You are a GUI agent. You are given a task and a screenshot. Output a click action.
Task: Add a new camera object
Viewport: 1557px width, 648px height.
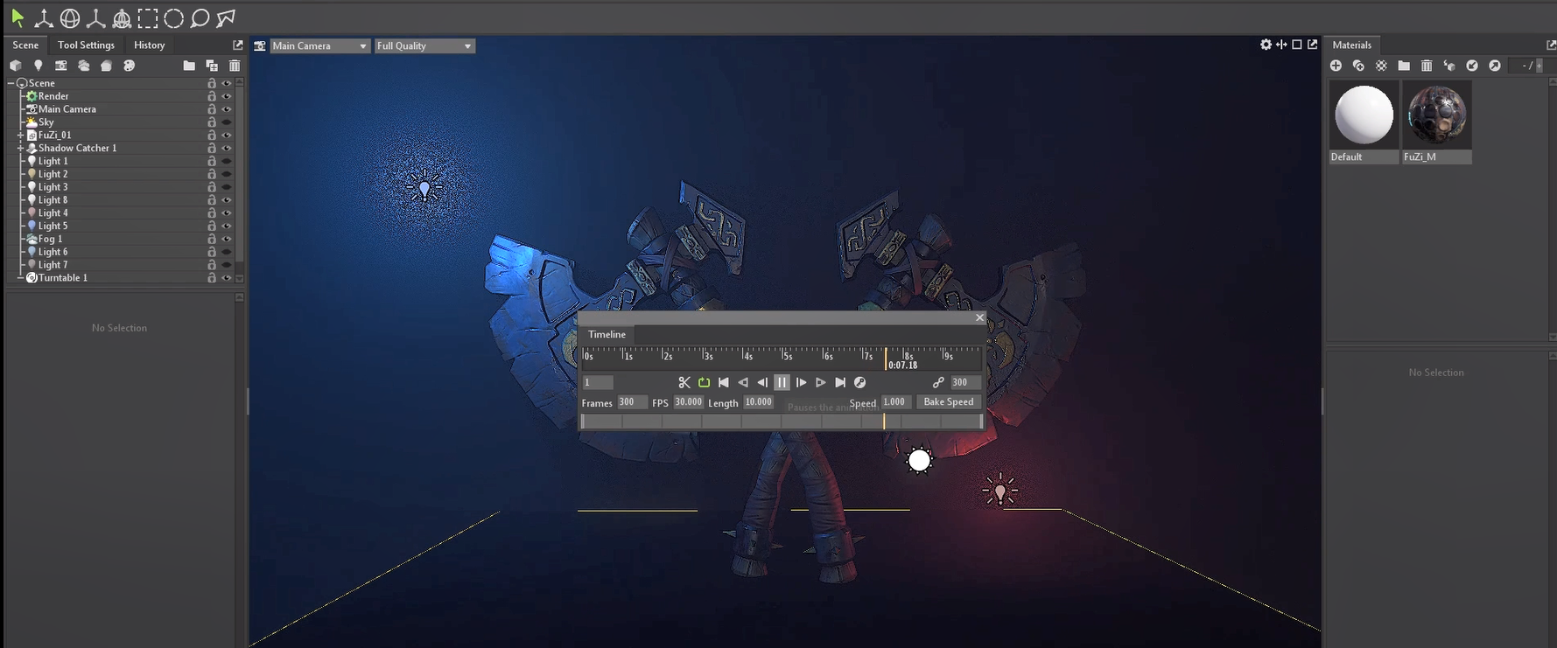tap(60, 66)
